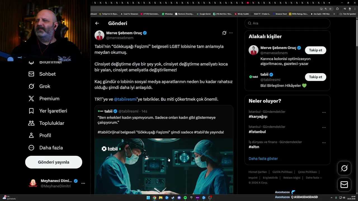This screenshot has height=201, width=358.
Task: Expand the bookmarks bar overflow chevron
Action: (334, 14)
